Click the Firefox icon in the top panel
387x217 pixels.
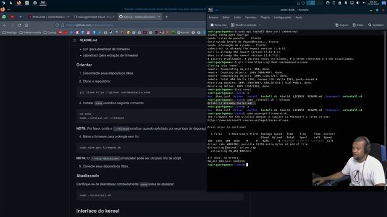19,3
